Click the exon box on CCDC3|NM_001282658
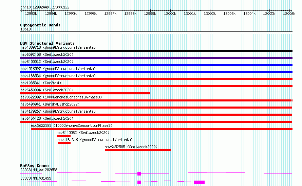Viewport: 302px width, 186px height. click(x=139, y=174)
